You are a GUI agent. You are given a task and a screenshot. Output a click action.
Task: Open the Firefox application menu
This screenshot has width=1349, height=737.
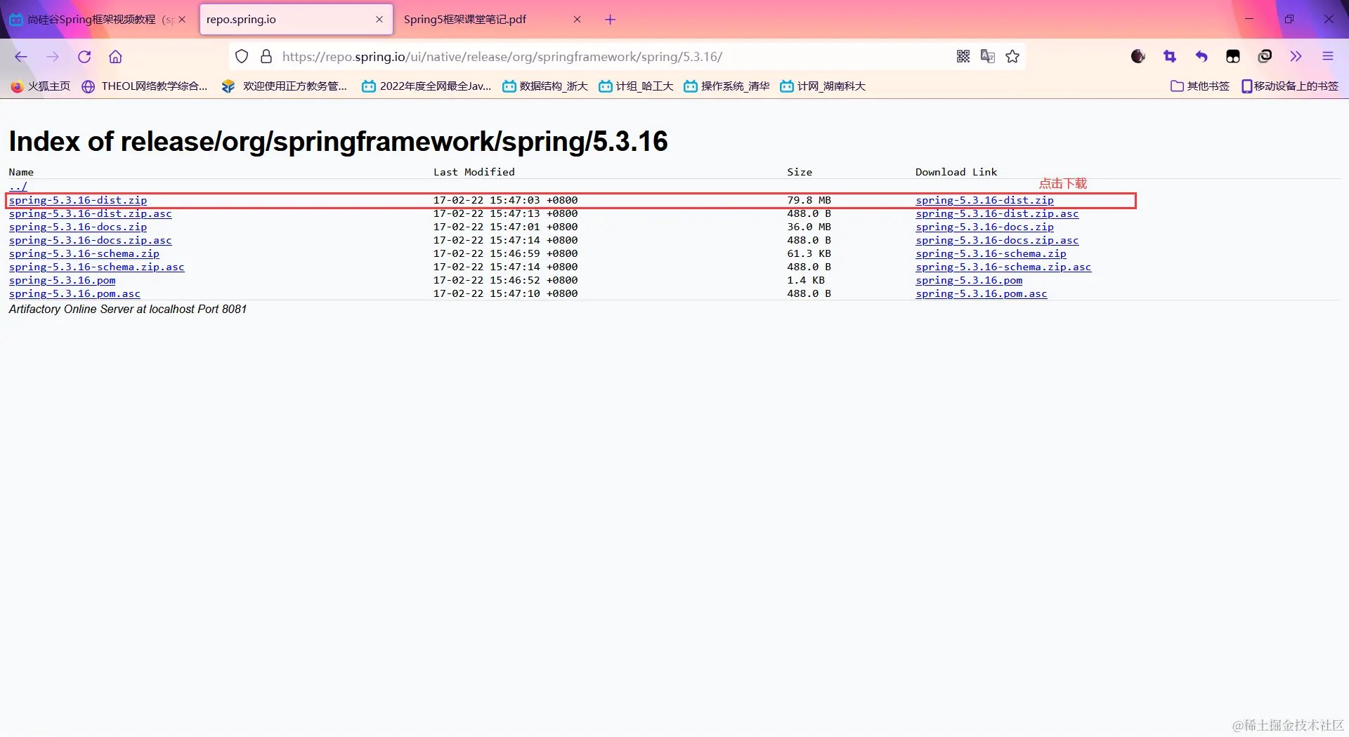tap(1328, 57)
